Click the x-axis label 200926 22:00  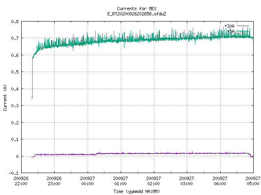coord(21,181)
